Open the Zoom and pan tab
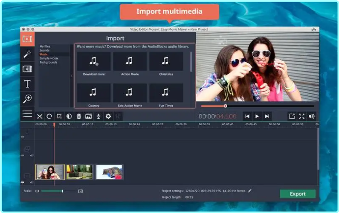Image resolution: width=339 pixels, height=213 pixels. pyautogui.click(x=27, y=99)
